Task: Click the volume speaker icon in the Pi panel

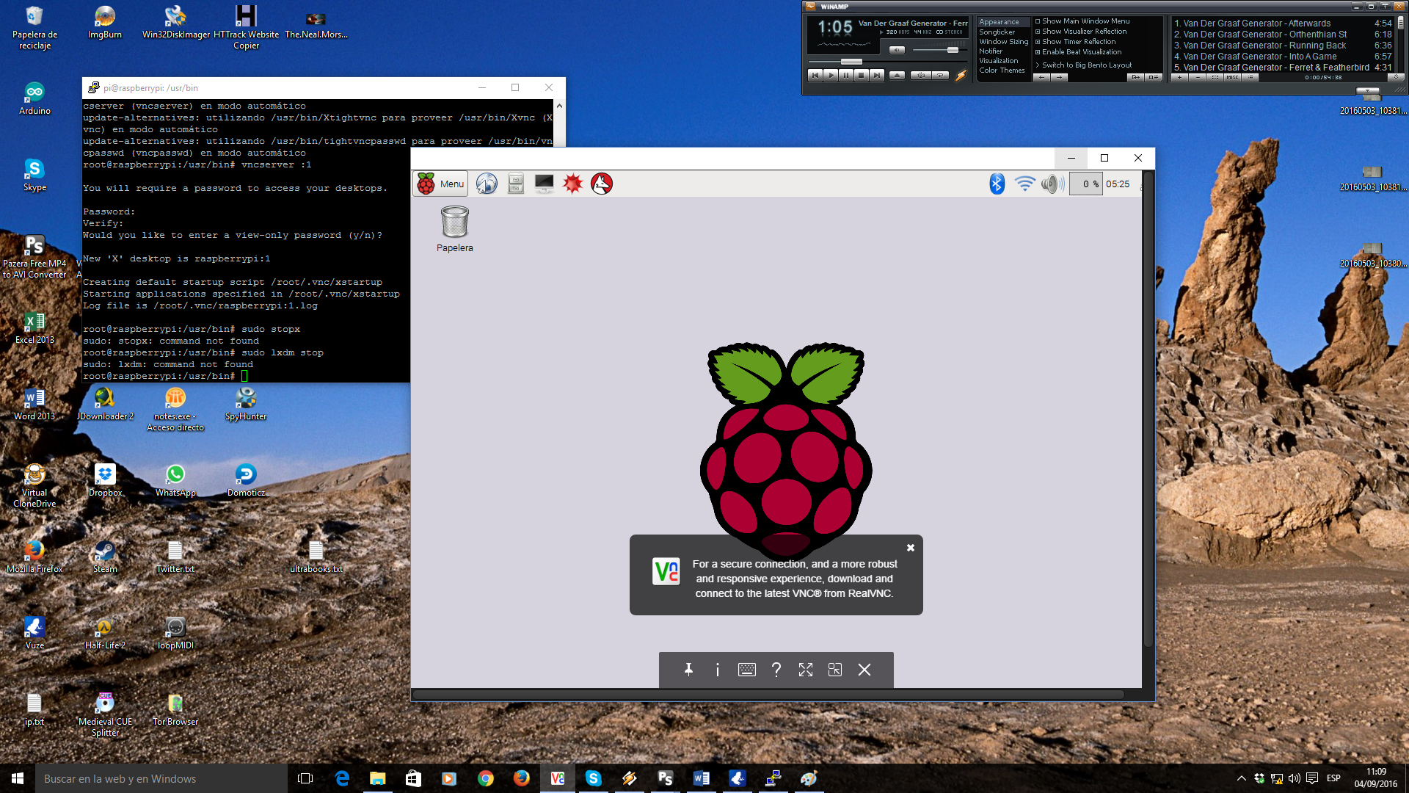Action: (1052, 184)
